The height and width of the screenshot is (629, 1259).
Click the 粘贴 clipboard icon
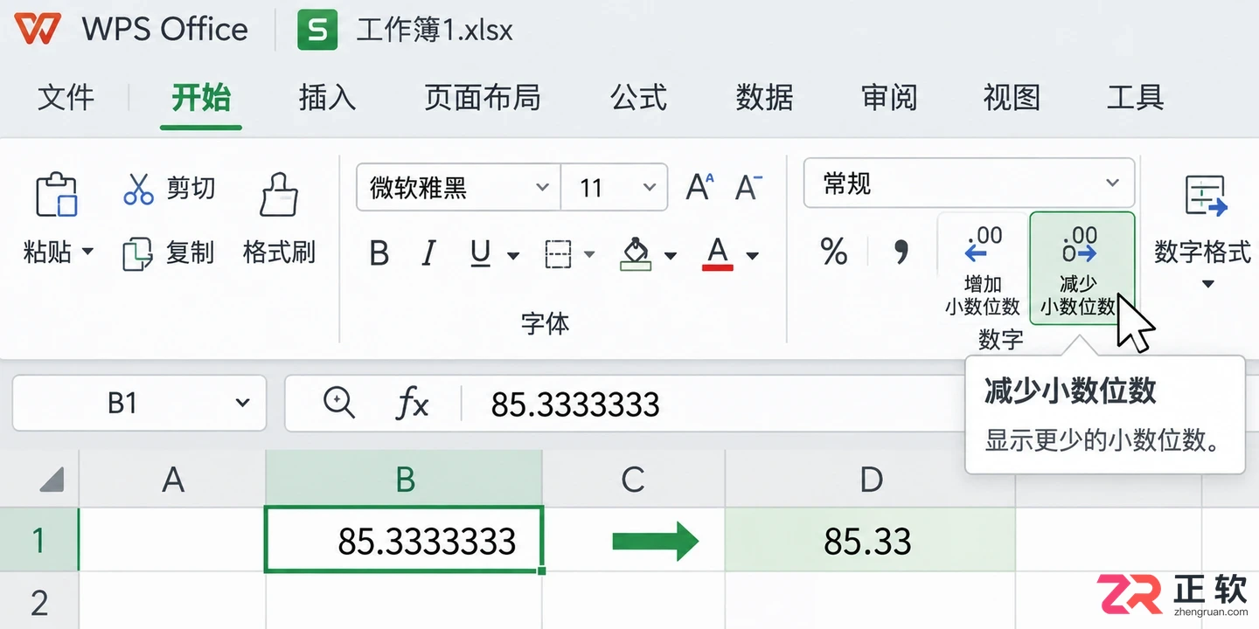point(56,193)
